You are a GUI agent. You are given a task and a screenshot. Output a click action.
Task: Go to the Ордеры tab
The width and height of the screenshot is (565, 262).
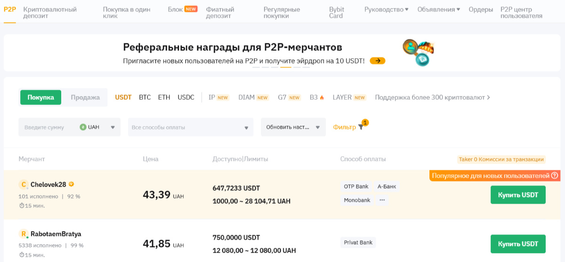point(481,9)
